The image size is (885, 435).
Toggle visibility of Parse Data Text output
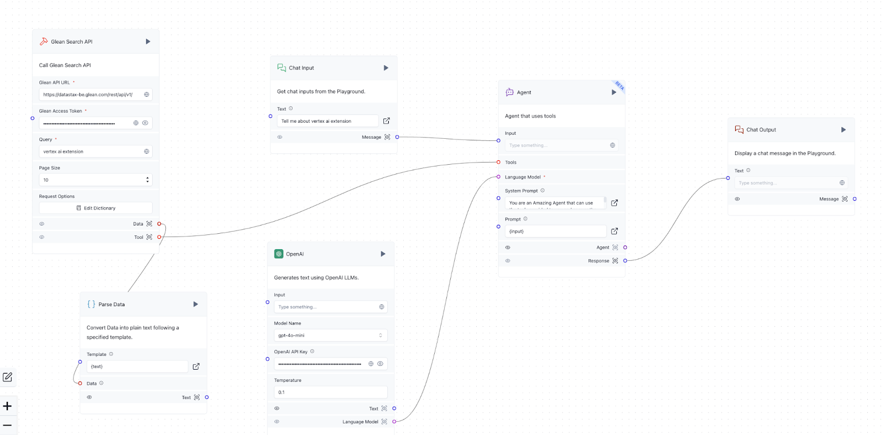pyautogui.click(x=90, y=397)
